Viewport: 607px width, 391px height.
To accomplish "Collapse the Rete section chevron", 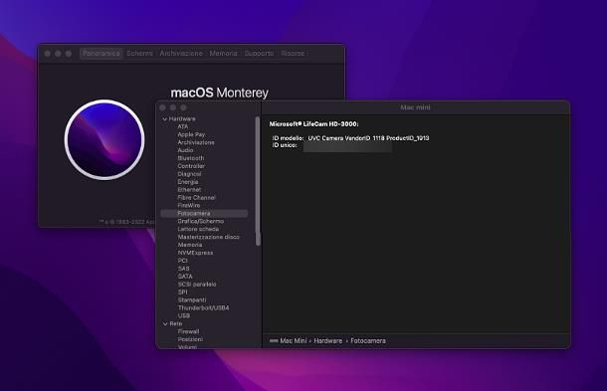I will [165, 323].
